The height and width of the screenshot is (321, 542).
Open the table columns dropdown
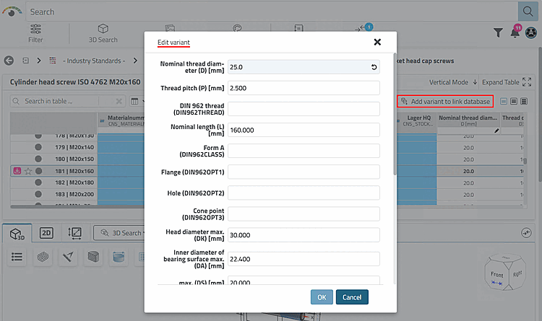tap(137, 101)
